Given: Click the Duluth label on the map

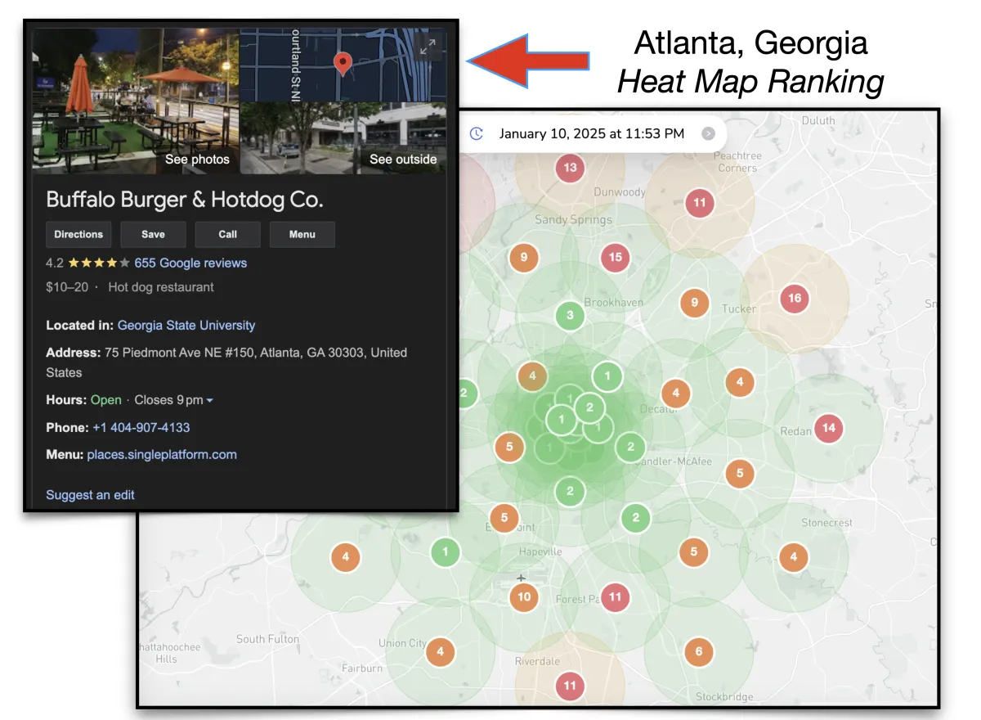Looking at the screenshot, I should pyautogui.click(x=818, y=120).
